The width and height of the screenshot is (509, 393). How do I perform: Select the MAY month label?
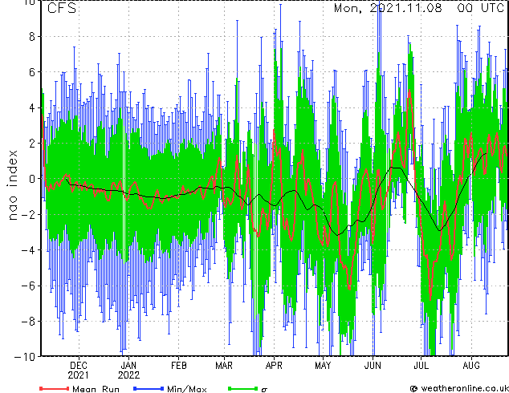323,365
